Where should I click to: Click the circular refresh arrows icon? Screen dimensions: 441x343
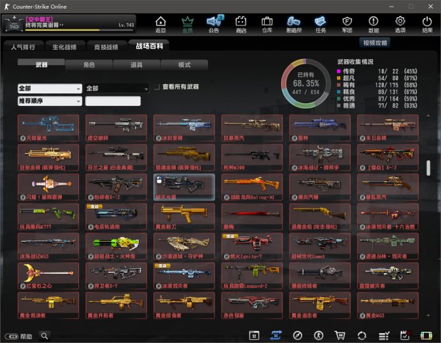point(362,335)
